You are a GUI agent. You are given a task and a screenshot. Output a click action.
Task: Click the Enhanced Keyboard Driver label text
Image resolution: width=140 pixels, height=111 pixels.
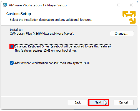(x=62, y=46)
